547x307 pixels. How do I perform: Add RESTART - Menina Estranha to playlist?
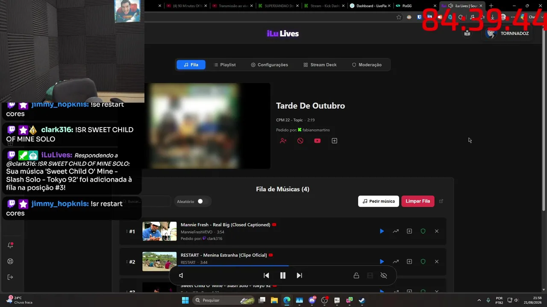coord(409,261)
